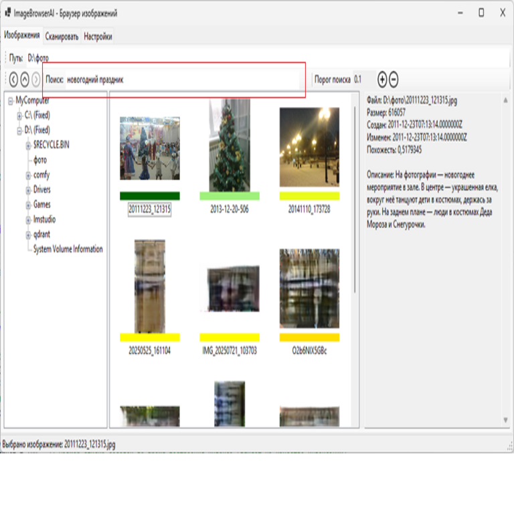Click the back navigation arrow button
Screen dimensions: 514x514
[x=13, y=80]
